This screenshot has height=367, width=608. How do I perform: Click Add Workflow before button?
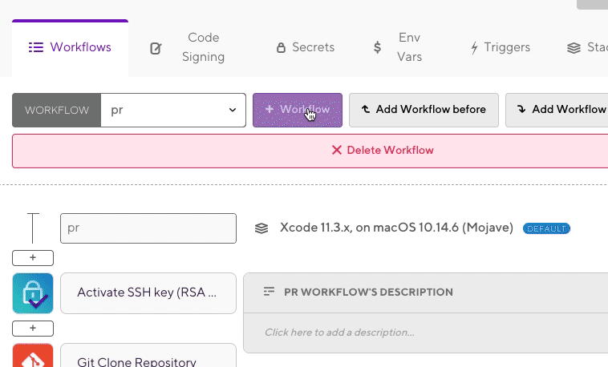424,110
